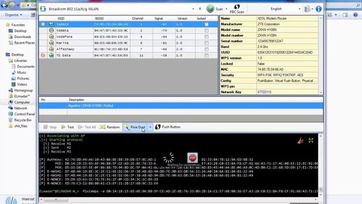
Task: Click the green expand console icon
Action: (311, 141)
